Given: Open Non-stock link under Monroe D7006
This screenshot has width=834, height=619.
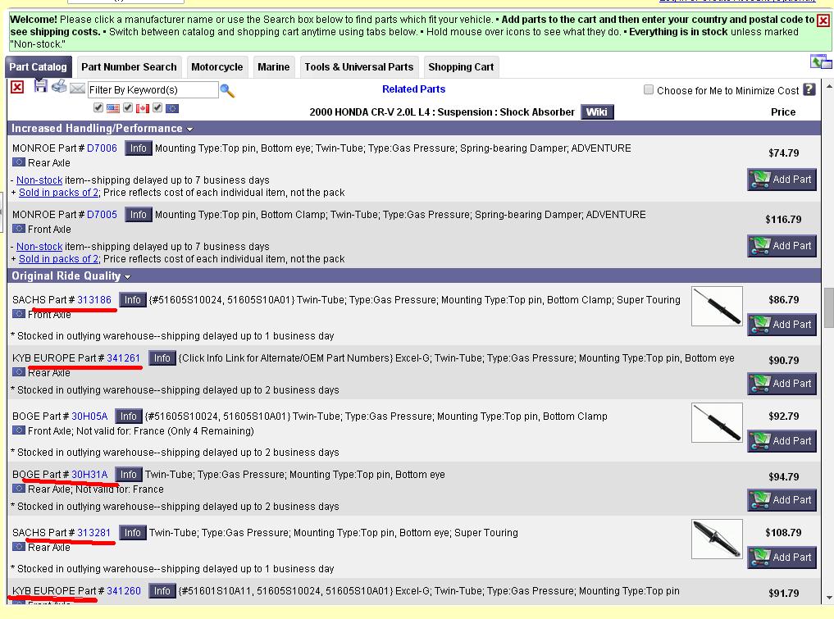Looking at the screenshot, I should click(39, 180).
